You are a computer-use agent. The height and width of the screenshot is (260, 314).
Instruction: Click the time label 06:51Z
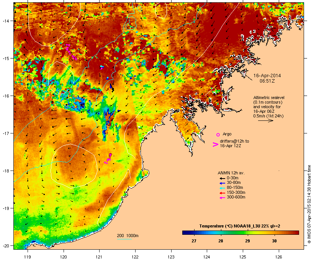(267, 81)
